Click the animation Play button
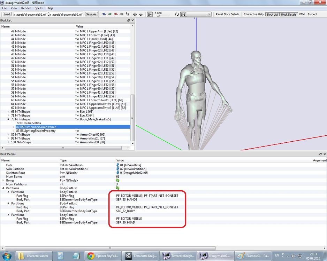The height and width of the screenshot is (261, 327). pos(150,14)
